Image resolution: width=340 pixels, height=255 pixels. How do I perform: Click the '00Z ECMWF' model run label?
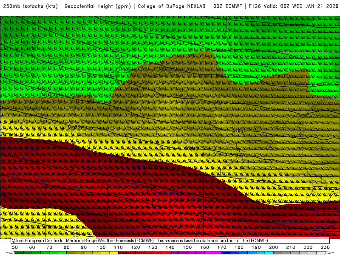pyautogui.click(x=227, y=6)
